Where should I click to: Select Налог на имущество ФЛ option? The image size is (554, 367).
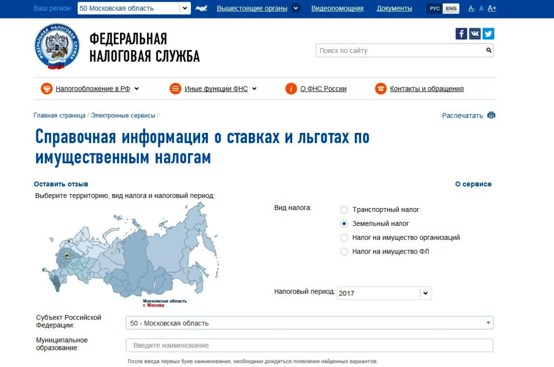point(344,252)
